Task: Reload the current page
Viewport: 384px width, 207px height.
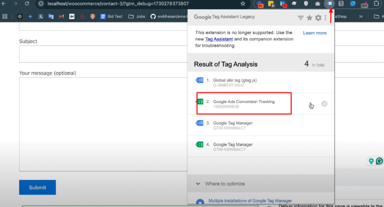Action: click(x=27, y=3)
